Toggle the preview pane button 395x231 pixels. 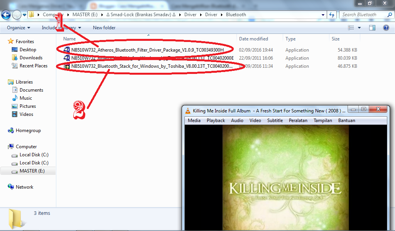tap(372, 28)
